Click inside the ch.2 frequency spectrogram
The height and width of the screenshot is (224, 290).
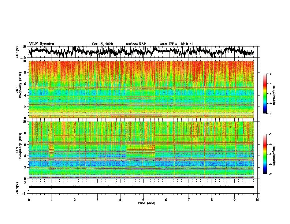coord(141,150)
